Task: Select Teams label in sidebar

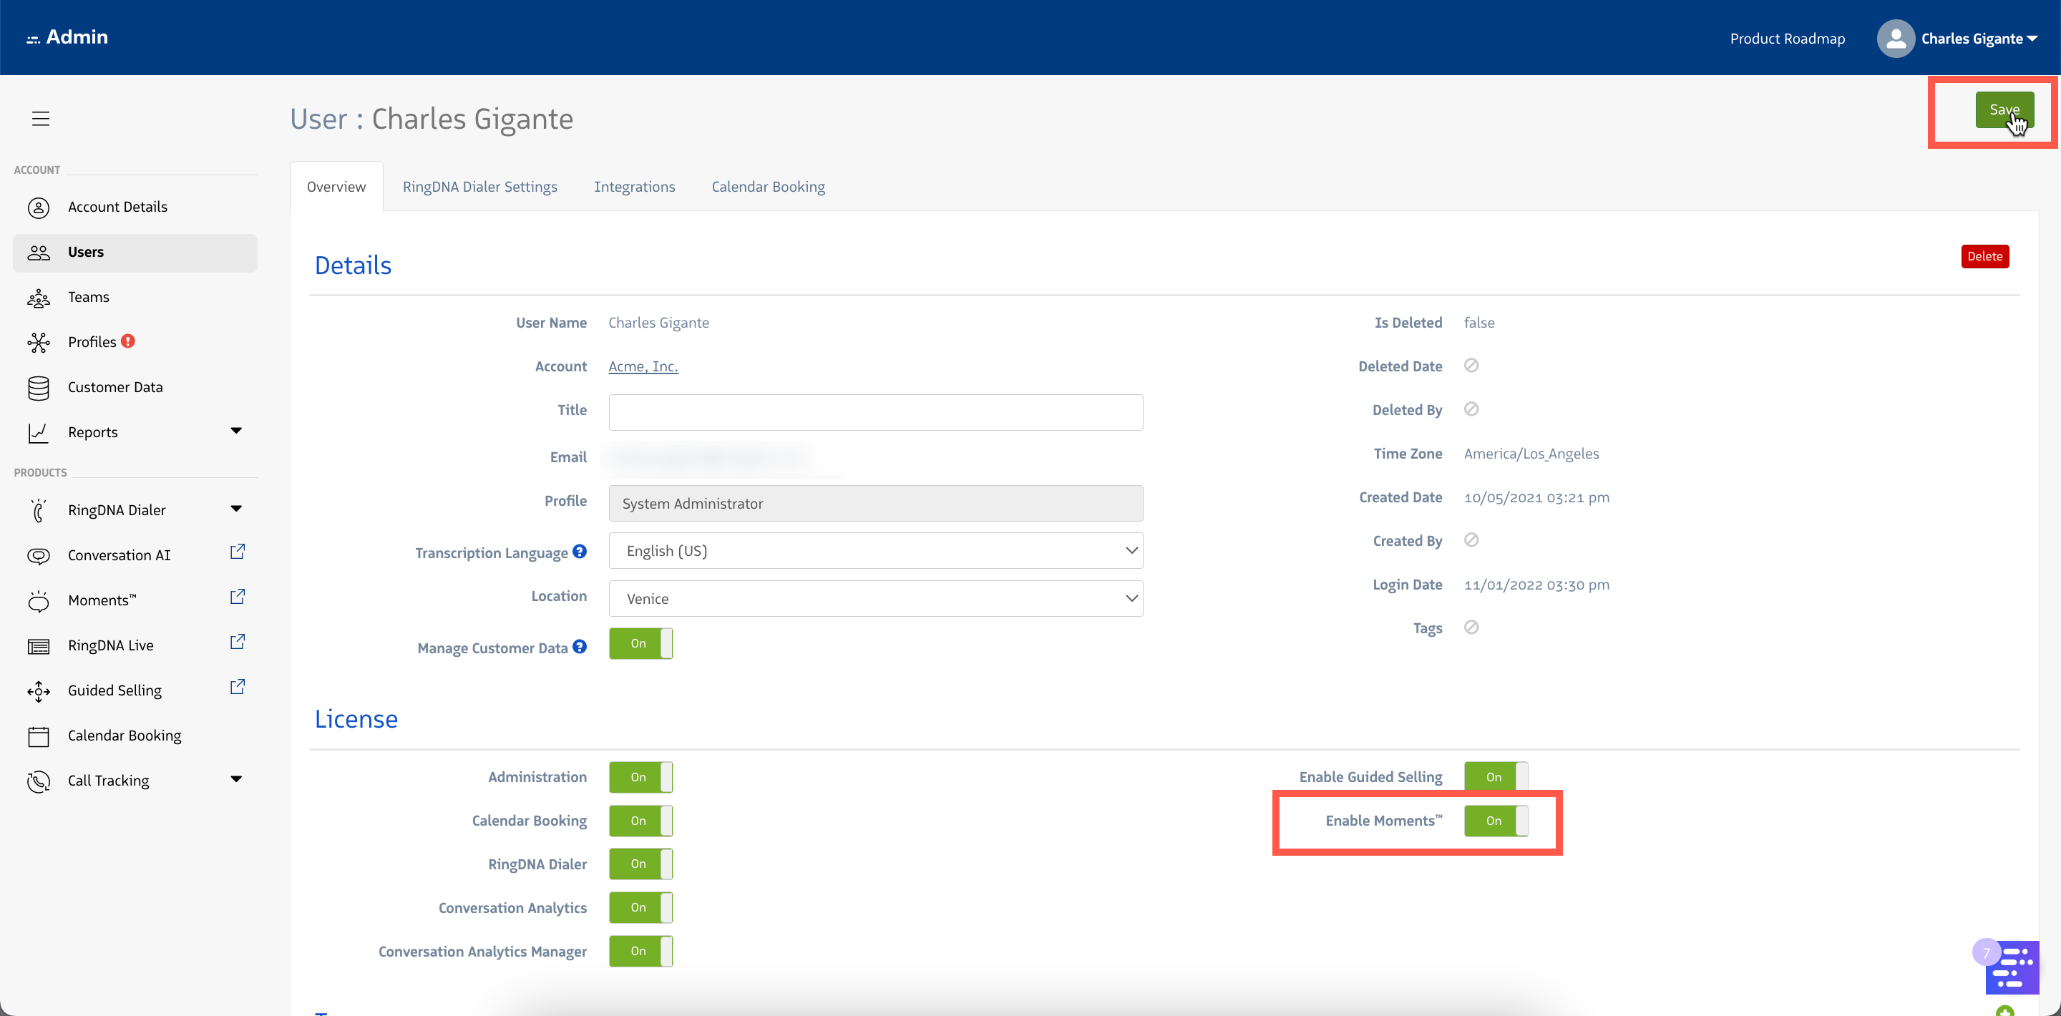Action: coord(89,297)
